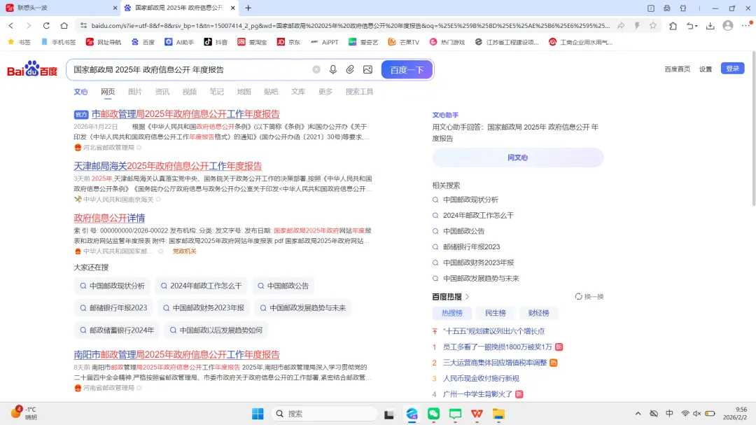This screenshot has height=425, width=756.
Task: Click the 问文心 button
Action: (518, 158)
